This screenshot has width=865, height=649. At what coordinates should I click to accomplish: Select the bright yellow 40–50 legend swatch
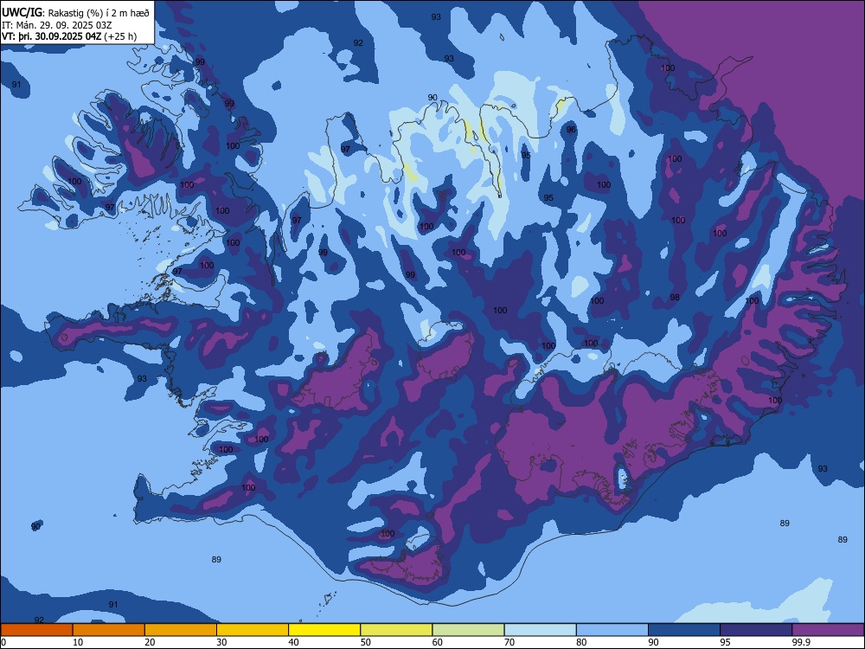tap(324, 630)
